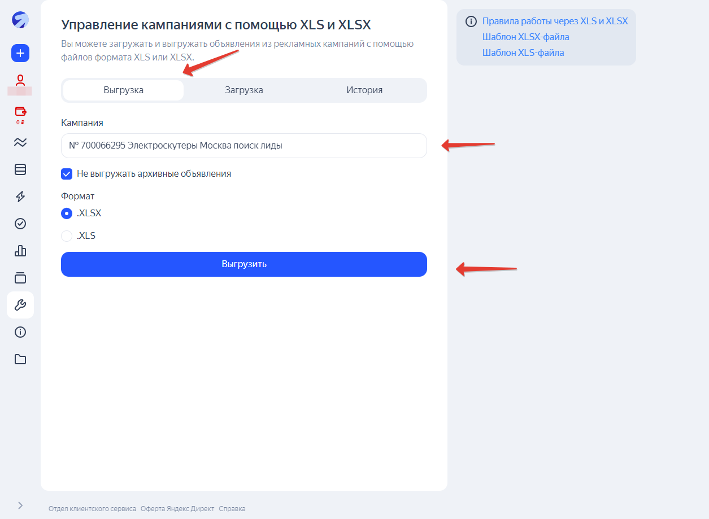Click the Выгрузить button
The image size is (709, 519).
244,264
